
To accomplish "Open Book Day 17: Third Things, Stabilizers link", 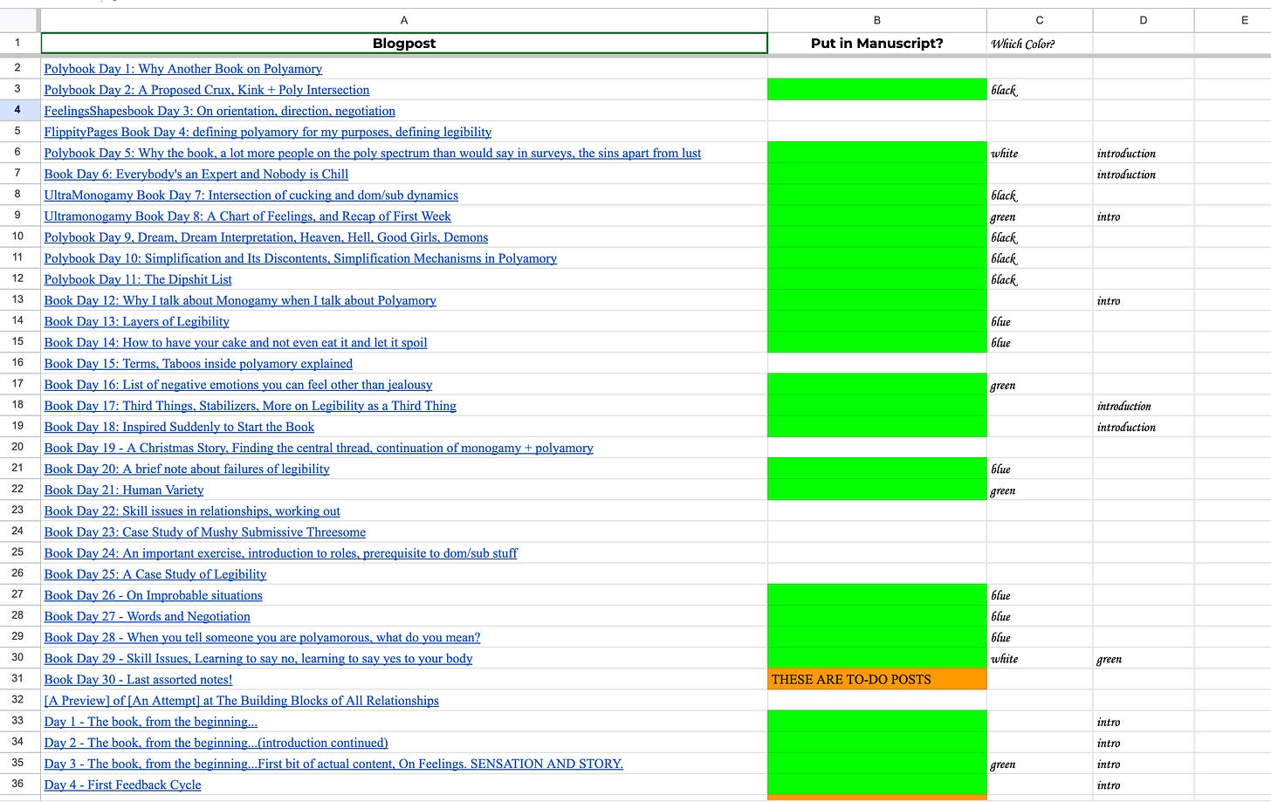I will [251, 406].
